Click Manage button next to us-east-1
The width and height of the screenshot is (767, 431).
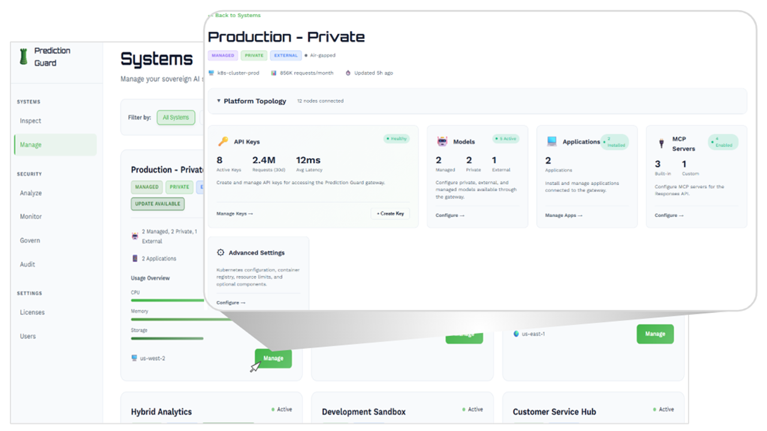click(x=655, y=334)
